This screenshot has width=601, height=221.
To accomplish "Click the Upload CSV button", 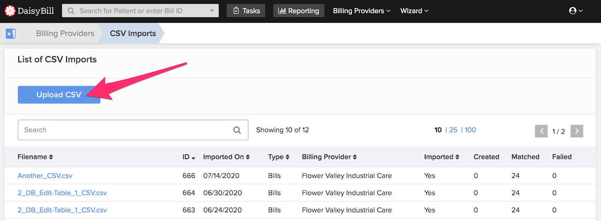I will pyautogui.click(x=59, y=95).
